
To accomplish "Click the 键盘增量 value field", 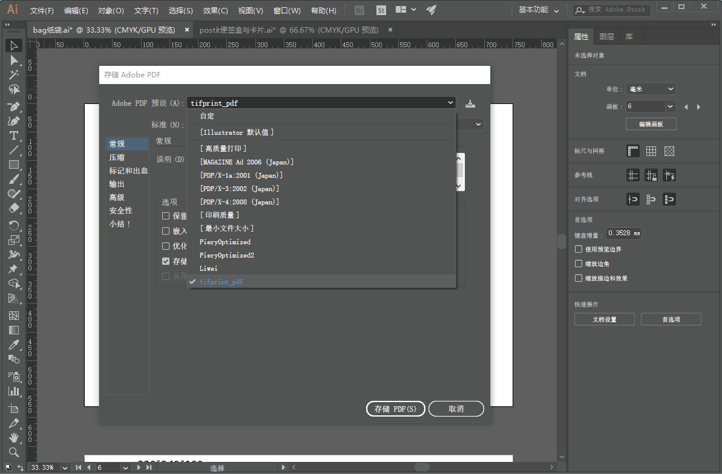I will 623,233.
